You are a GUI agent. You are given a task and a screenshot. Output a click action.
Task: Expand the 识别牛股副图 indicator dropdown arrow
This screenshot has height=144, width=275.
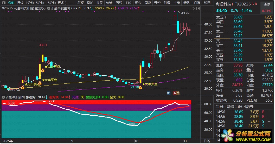point(3,97)
